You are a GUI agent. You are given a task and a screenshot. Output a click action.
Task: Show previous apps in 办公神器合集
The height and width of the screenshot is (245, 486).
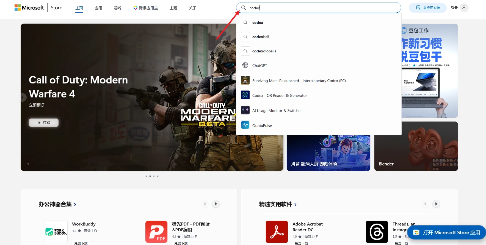click(205, 204)
